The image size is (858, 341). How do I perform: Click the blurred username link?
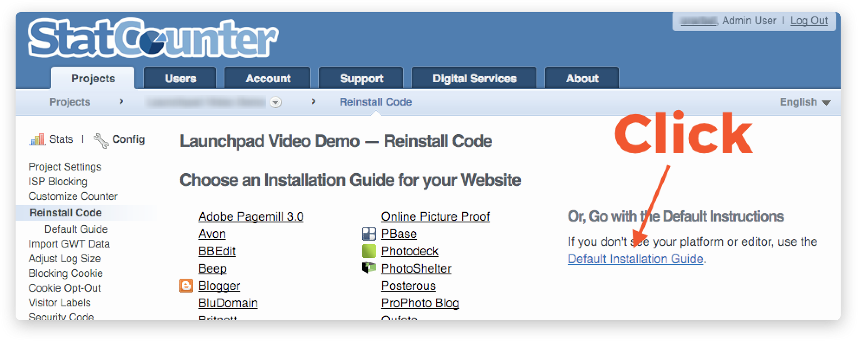click(x=699, y=21)
